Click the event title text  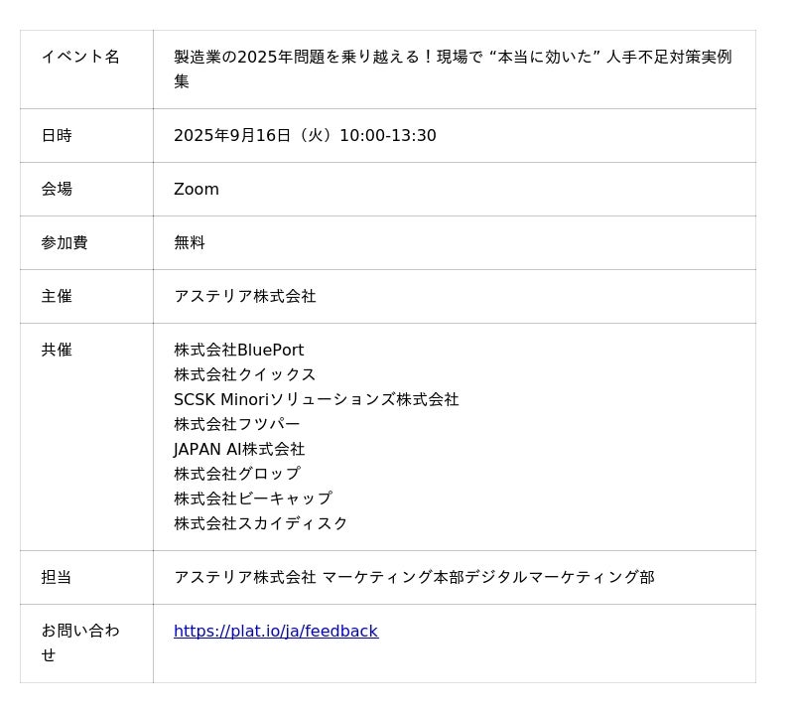click(x=453, y=69)
